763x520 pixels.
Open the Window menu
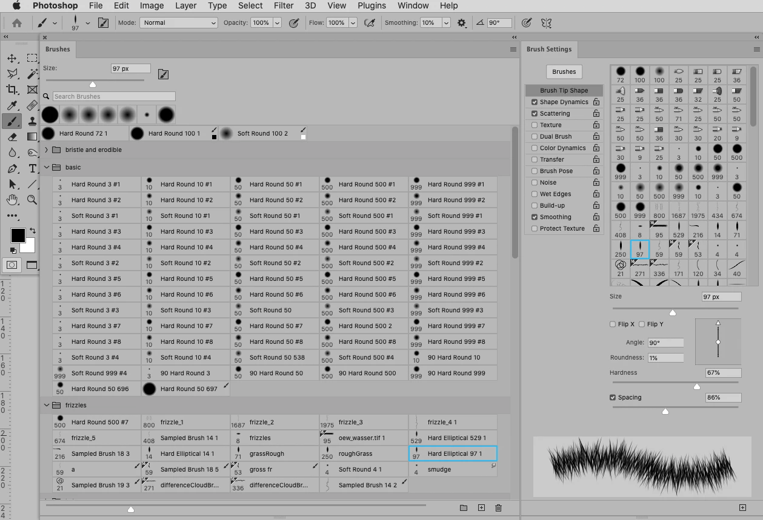point(413,5)
